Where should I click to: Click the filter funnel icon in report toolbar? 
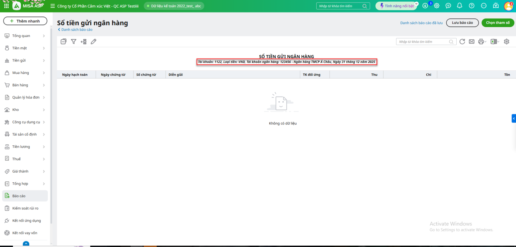click(74, 41)
